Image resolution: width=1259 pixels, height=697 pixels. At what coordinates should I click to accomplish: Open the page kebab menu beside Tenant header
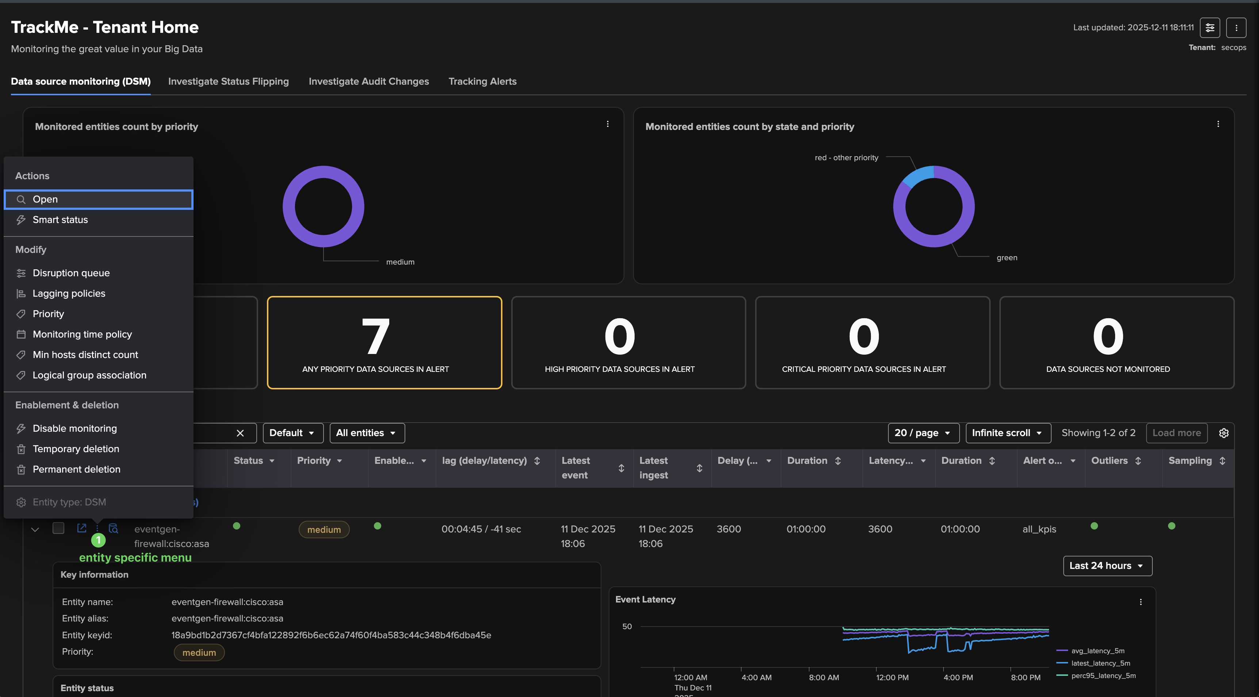1236,28
